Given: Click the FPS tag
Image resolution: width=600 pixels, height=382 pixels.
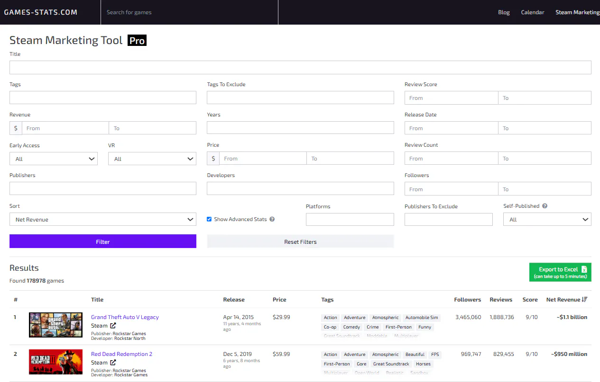Looking at the screenshot, I should coord(435,355).
